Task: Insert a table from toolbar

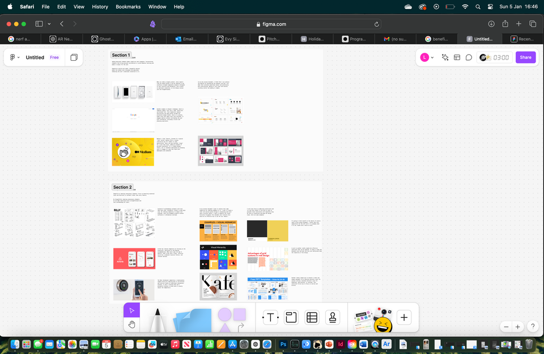Action: click(312, 318)
